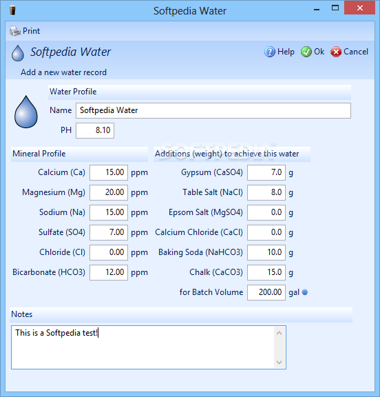Click the red X Cancel icon

click(x=336, y=52)
